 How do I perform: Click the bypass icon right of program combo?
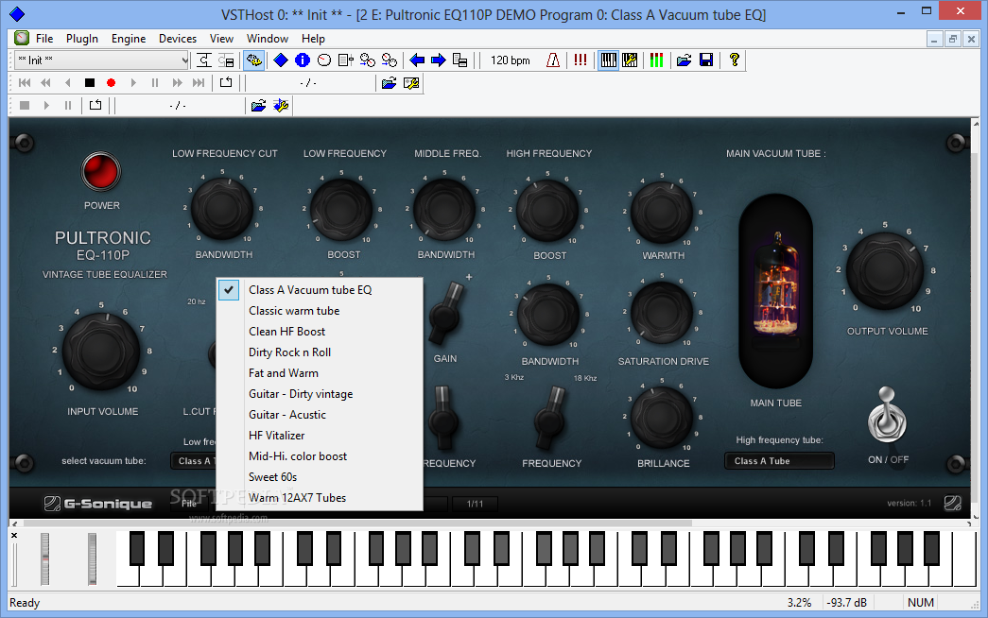(203, 60)
